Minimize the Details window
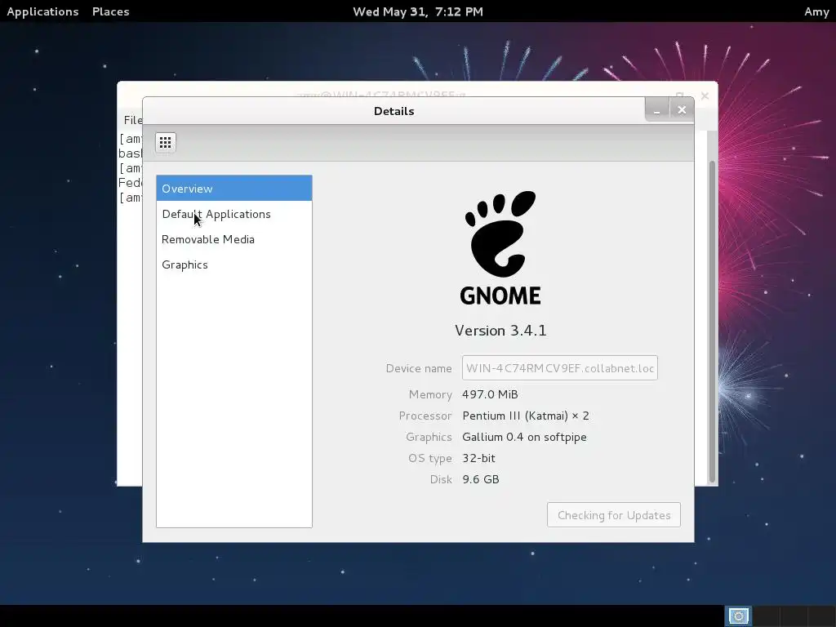This screenshot has height=627, width=836. pos(657,110)
